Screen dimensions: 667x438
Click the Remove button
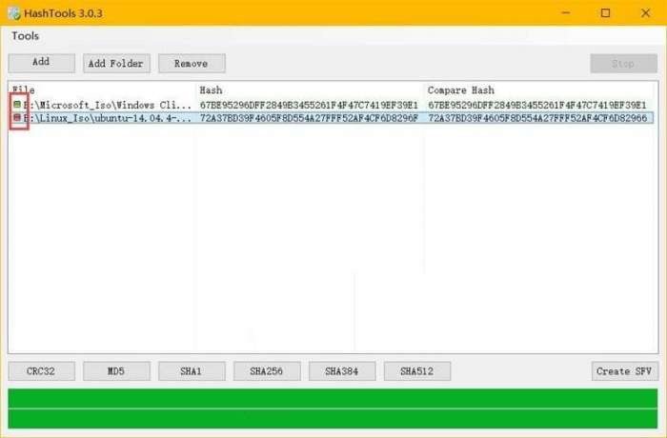coord(192,63)
